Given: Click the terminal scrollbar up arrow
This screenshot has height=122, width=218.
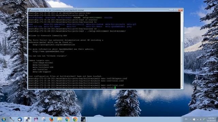Looking at the screenshot, I should (x=182, y=13).
